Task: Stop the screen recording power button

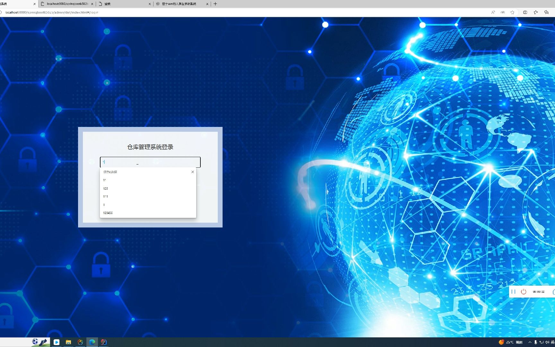Action: pyautogui.click(x=524, y=292)
